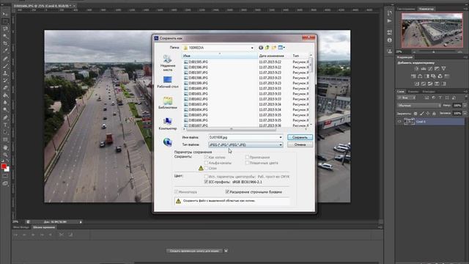Click create video timeline button
Viewport: 469px width, 264px height.
click(x=194, y=251)
